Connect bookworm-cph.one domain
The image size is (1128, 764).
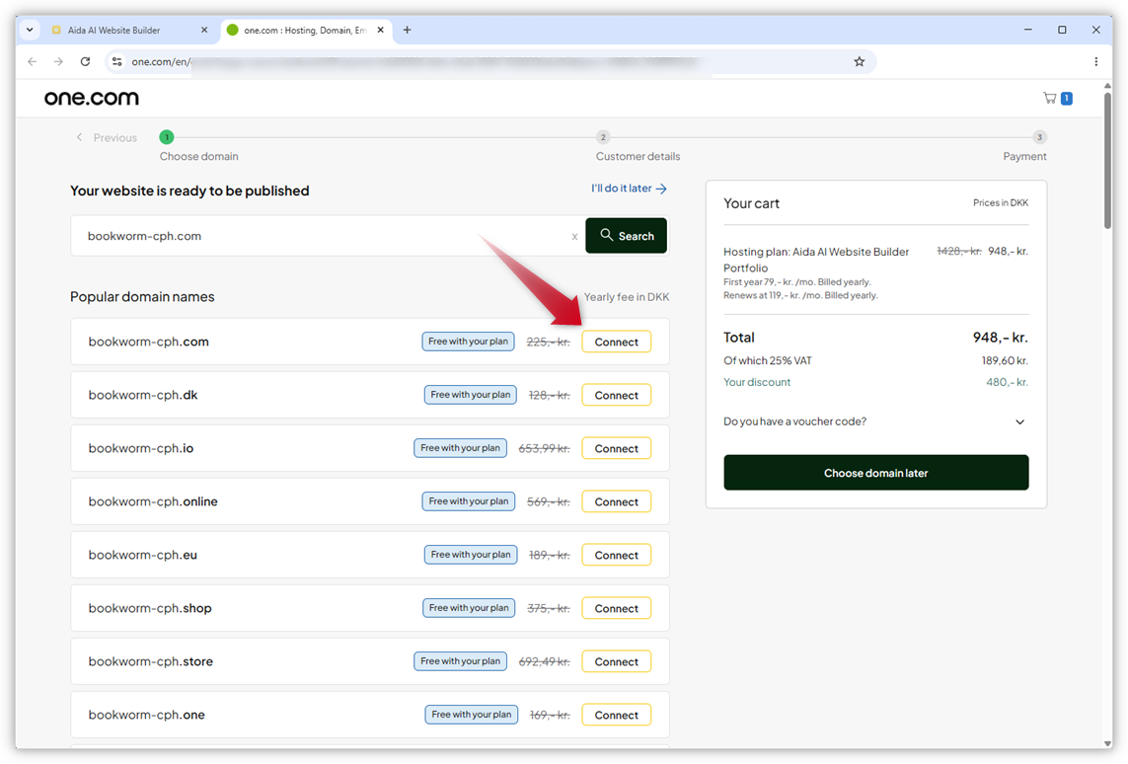[617, 715]
